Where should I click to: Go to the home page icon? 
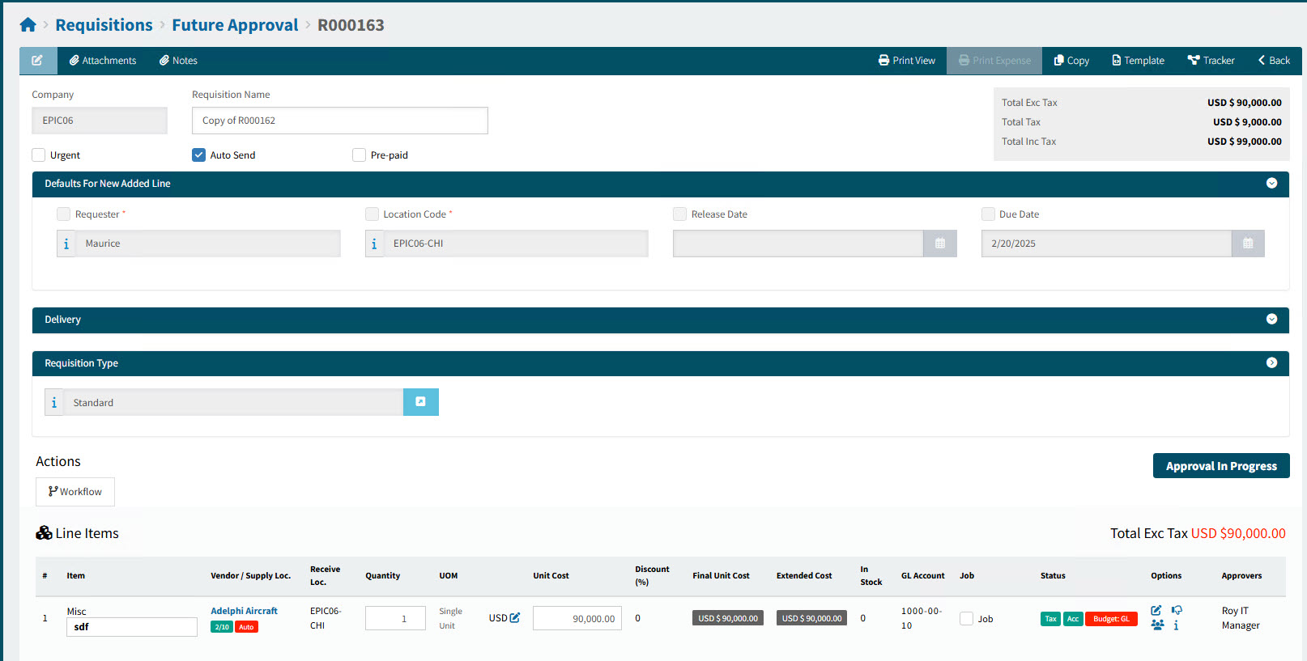28,25
